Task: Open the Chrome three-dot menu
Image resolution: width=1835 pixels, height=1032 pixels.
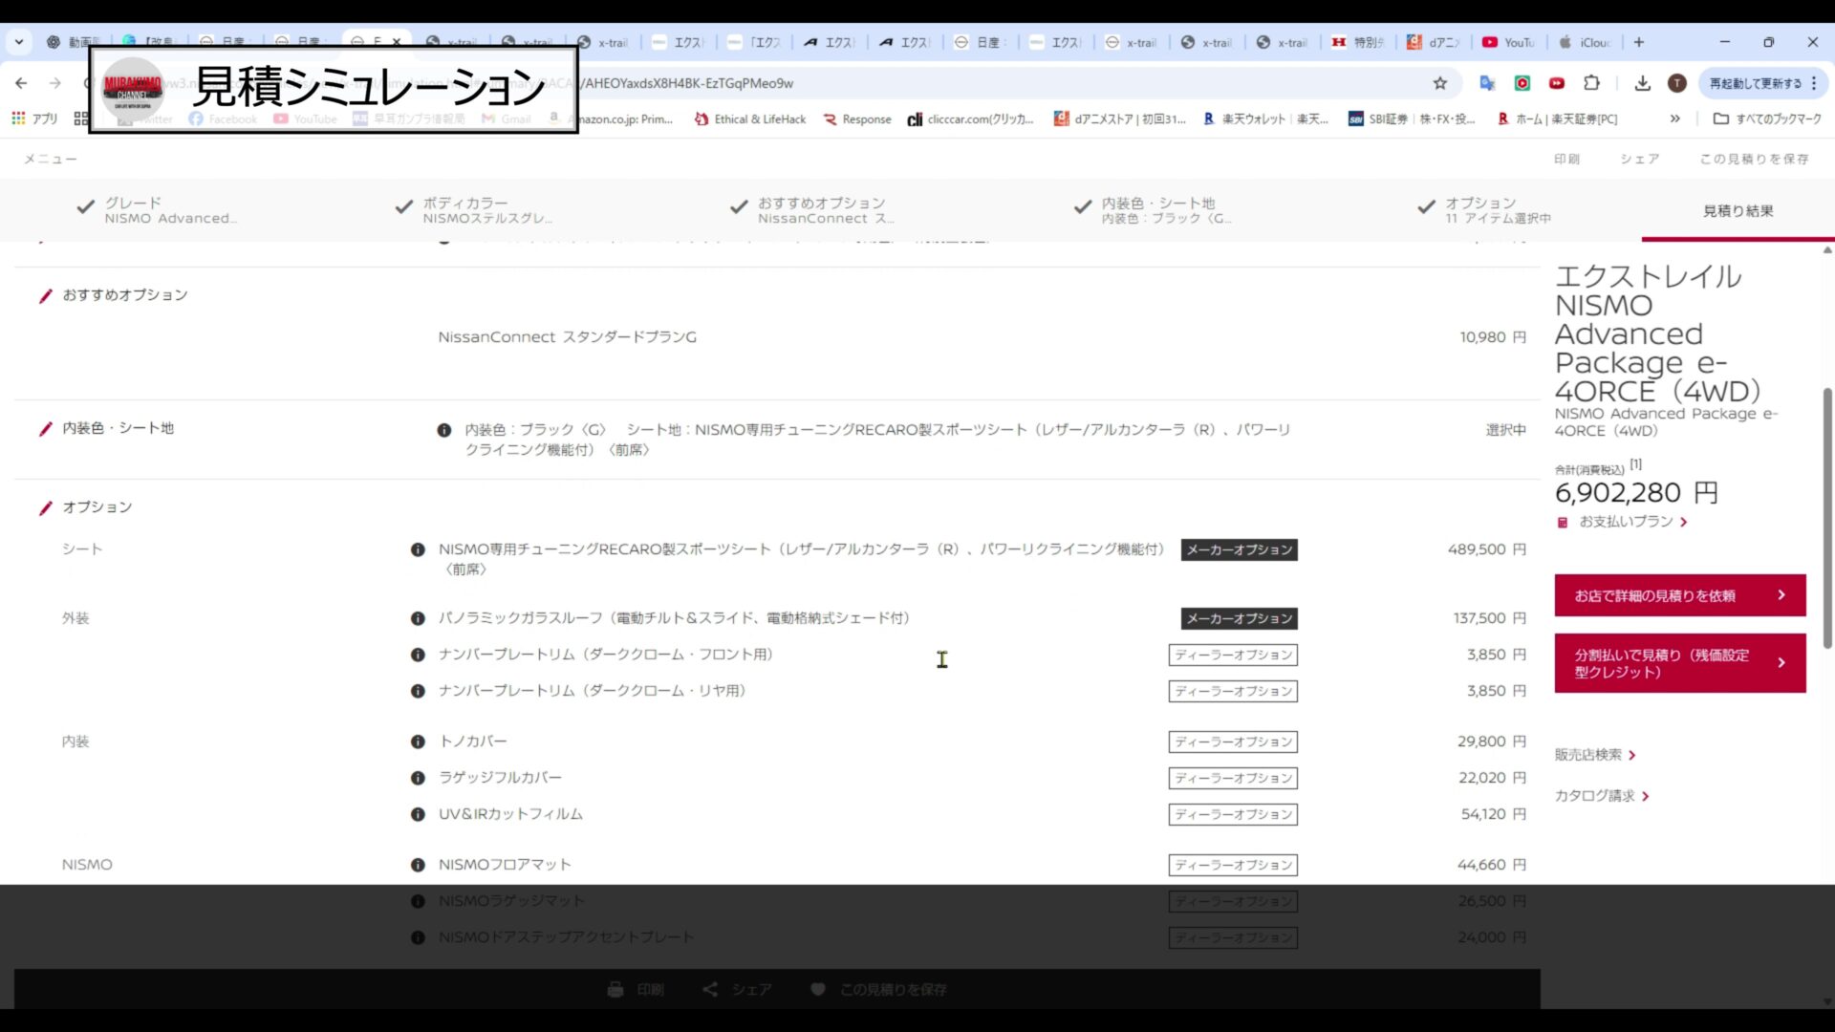Action: (1814, 83)
